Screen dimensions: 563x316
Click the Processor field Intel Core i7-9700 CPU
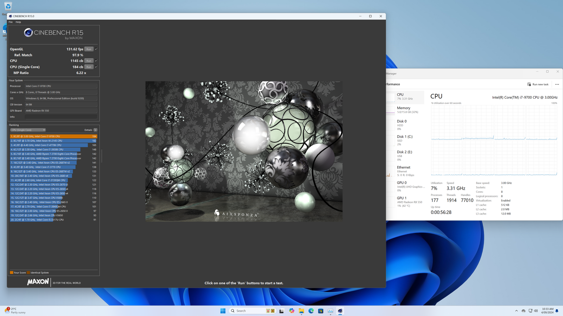click(x=61, y=86)
